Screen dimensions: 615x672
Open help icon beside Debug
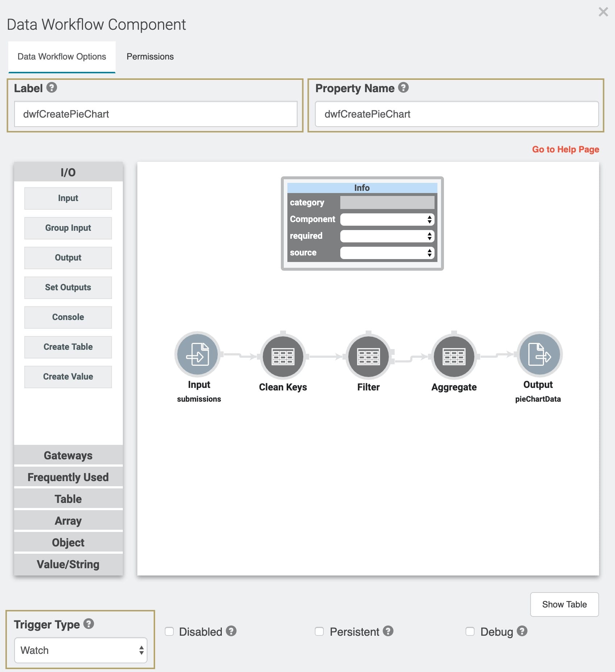point(522,631)
